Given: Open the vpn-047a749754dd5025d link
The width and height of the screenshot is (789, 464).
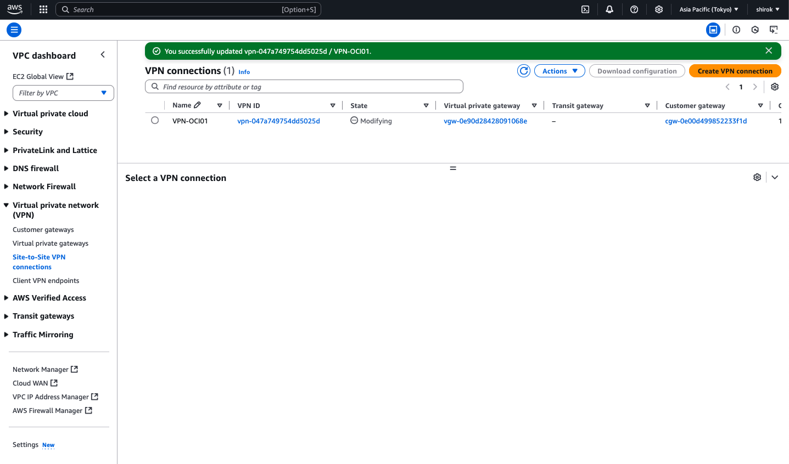Looking at the screenshot, I should coord(278,121).
